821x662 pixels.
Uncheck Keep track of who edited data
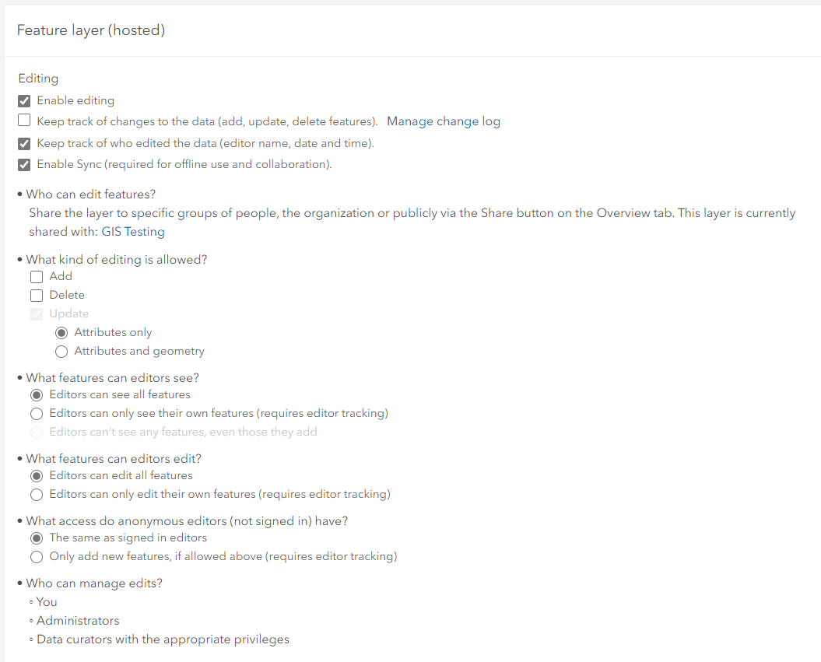pos(24,144)
